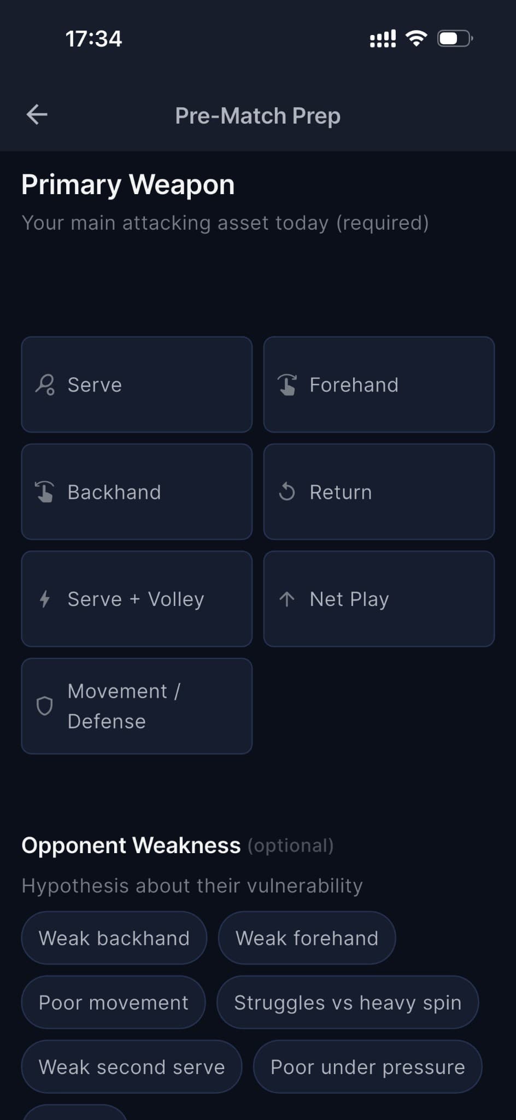The height and width of the screenshot is (1120, 516).
Task: Tap the Serve option's racket icon
Action: click(x=45, y=384)
